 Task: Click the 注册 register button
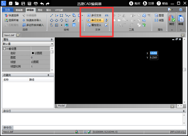[148, 3]
